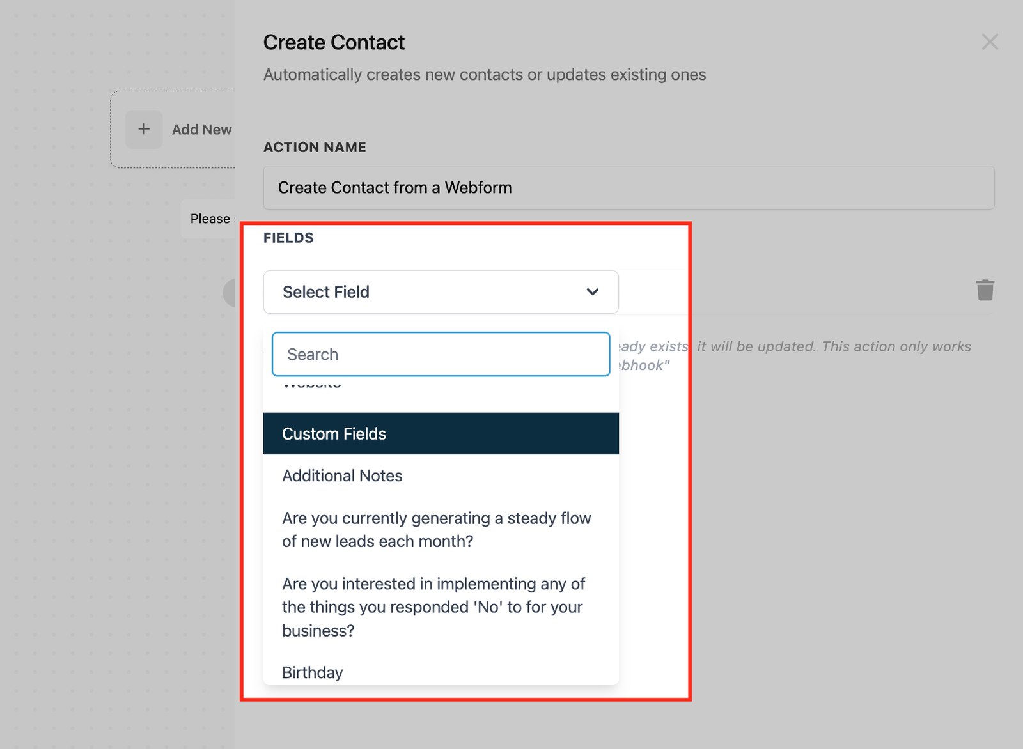Close the Create Contact panel
This screenshot has height=749, width=1023.
(990, 42)
